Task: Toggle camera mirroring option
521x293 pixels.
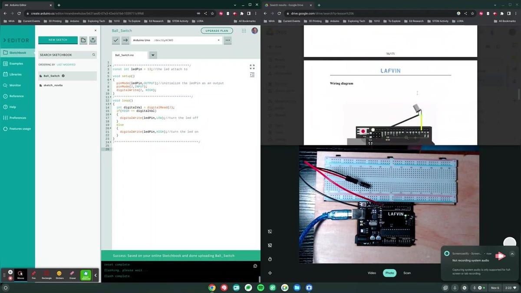Action: (270, 232)
